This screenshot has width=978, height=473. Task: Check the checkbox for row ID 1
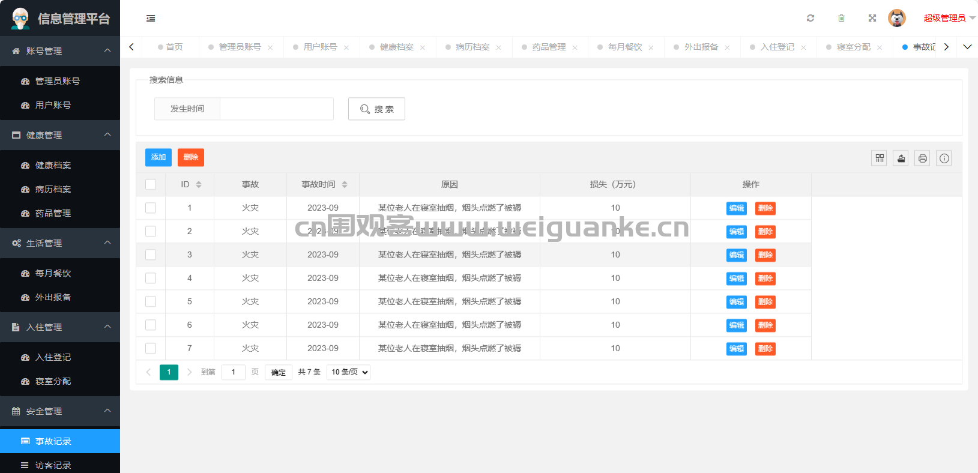tap(151, 208)
